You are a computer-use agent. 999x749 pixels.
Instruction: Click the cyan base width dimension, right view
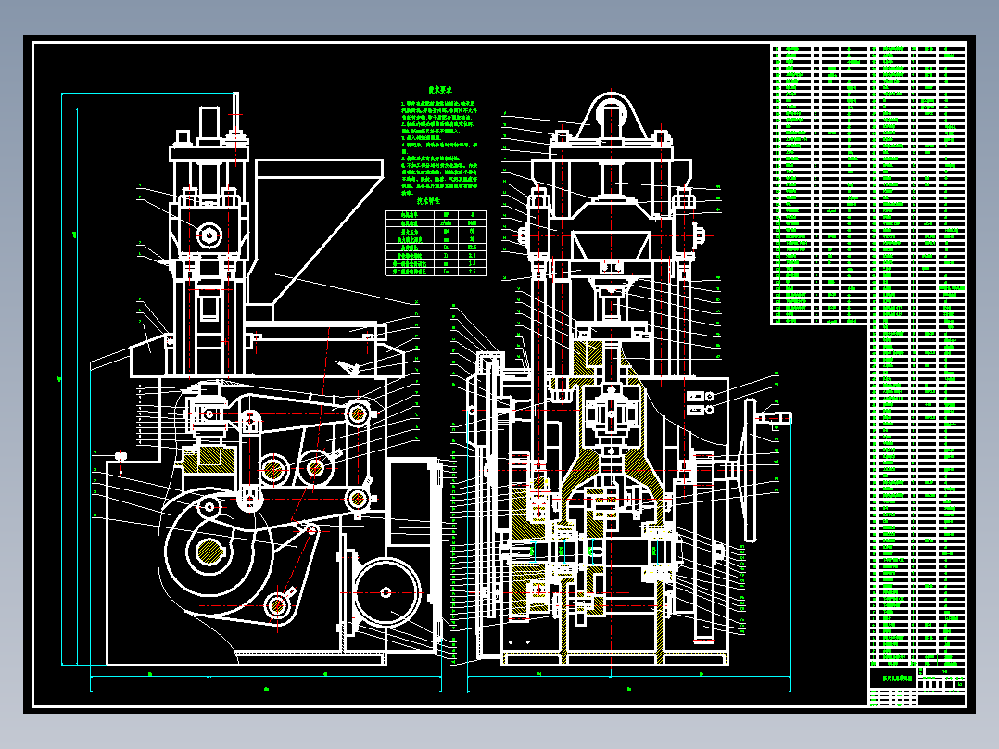pyautogui.click(x=629, y=691)
